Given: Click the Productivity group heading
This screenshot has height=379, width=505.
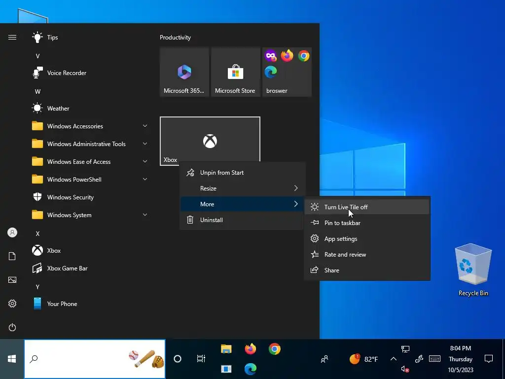Looking at the screenshot, I should tap(175, 38).
